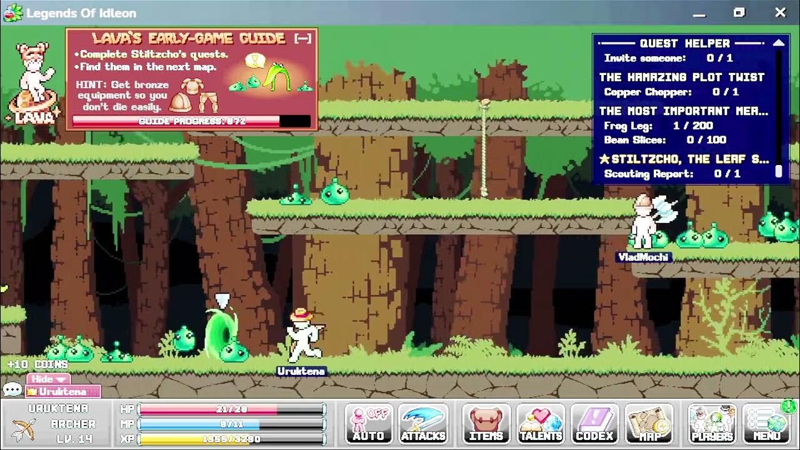The image size is (800, 450).
Task: Open the main MENU button
Action: 767,424
